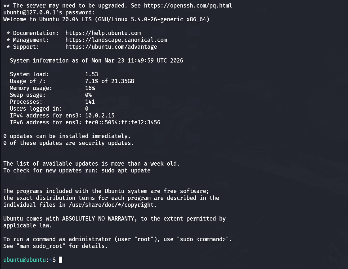Click the terminal cursor at the prompt
The image size is (348, 269).
pyautogui.click(x=61, y=260)
